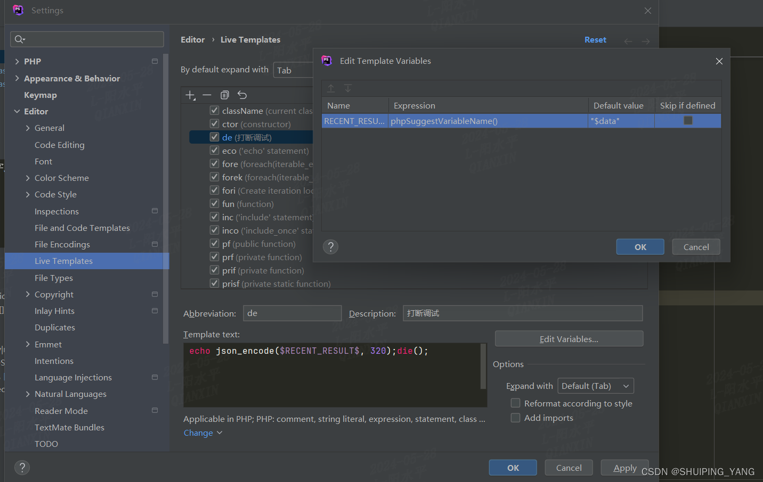This screenshot has width=763, height=482.
Task: Click the duplicate template icon
Action: click(x=225, y=95)
